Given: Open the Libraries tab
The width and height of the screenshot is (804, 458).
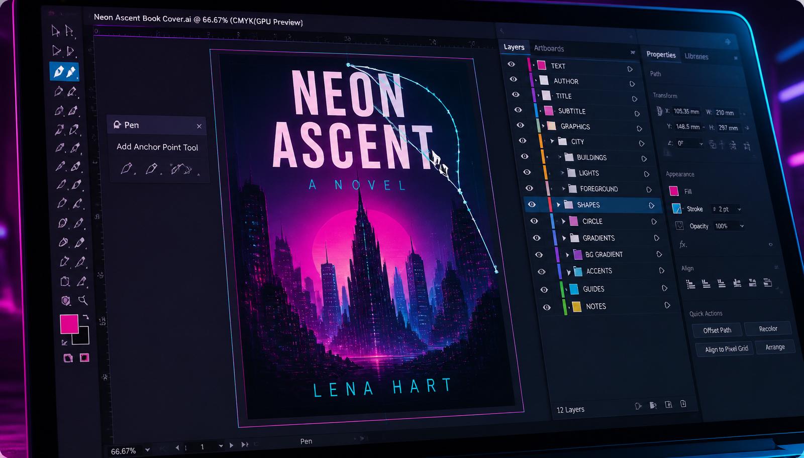Looking at the screenshot, I should tap(696, 56).
